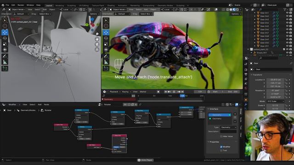Pick Annotate tool in left viewport
The height and width of the screenshot is (165, 294).
tap(5, 56)
